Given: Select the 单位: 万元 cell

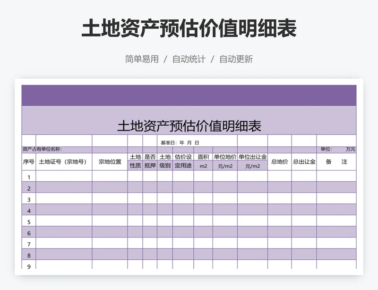Looking at the screenshot, I should click(337, 149).
